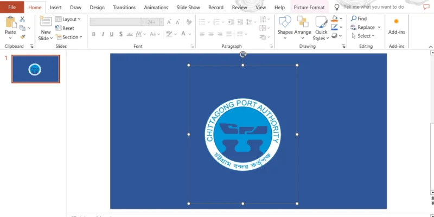The width and height of the screenshot is (434, 217).
Task: Decrease list indent level
Action: [x=231, y=22]
